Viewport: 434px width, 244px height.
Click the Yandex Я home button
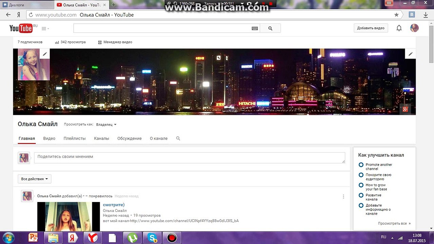19,15
